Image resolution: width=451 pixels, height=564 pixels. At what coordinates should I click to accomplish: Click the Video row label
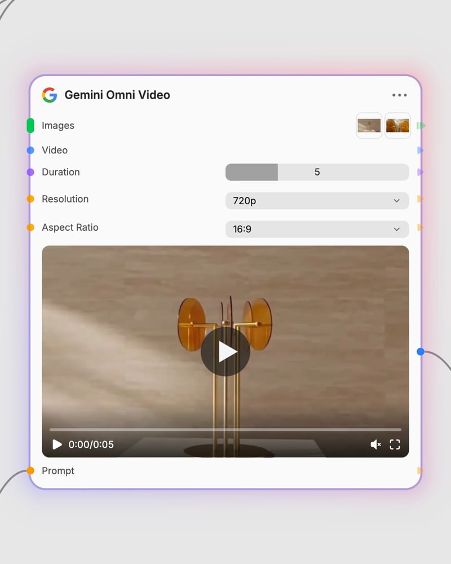click(x=55, y=150)
